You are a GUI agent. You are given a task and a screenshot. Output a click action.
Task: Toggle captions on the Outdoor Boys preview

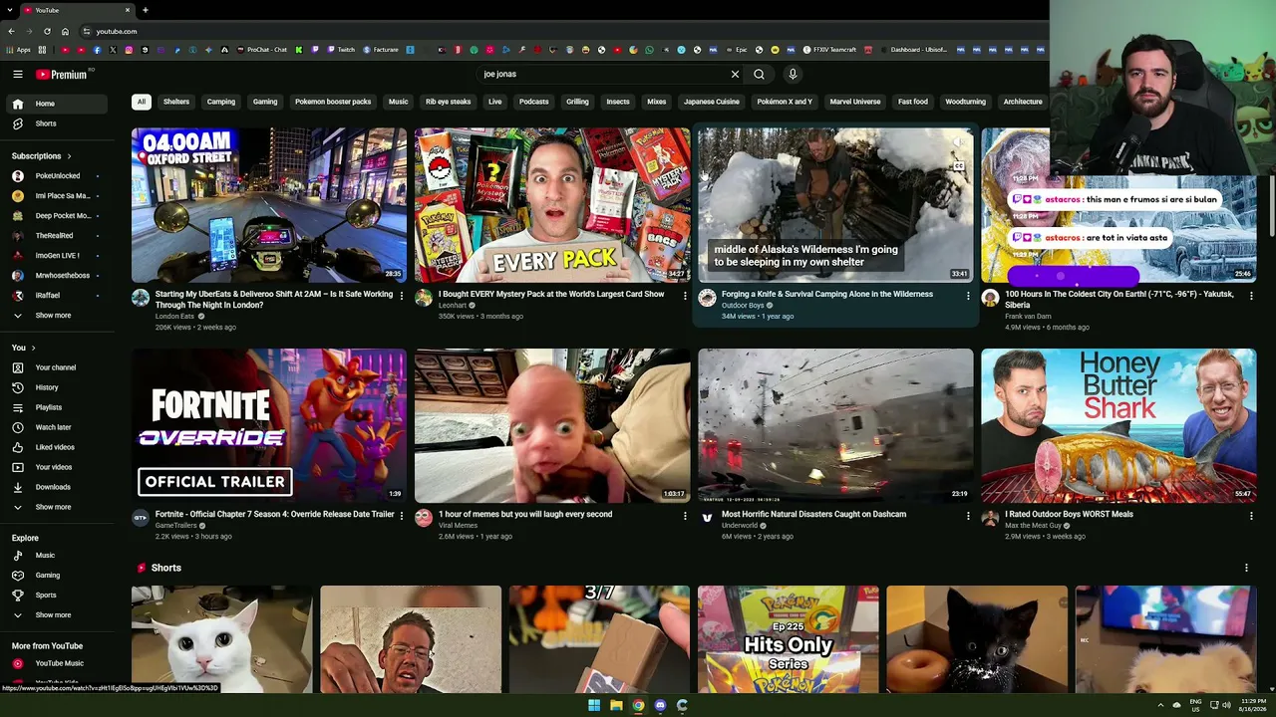tap(958, 166)
